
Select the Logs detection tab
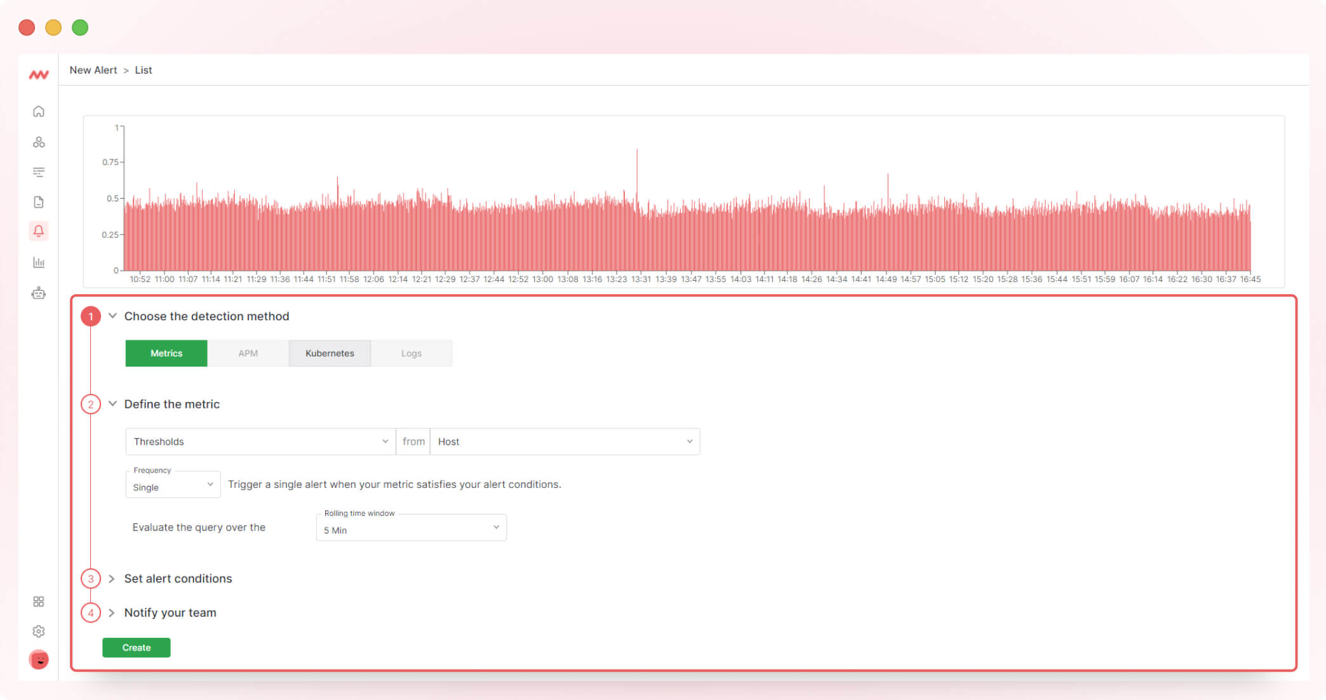(411, 353)
